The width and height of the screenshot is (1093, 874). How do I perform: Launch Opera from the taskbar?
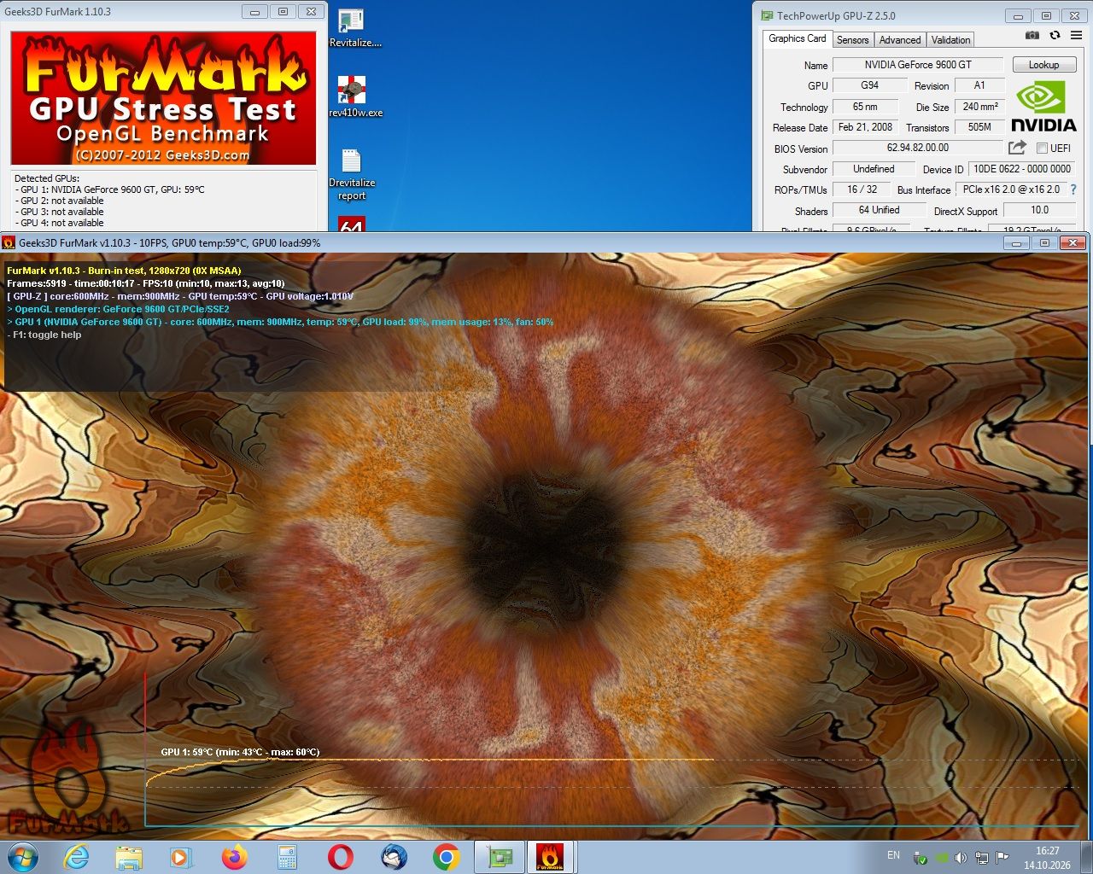point(340,856)
